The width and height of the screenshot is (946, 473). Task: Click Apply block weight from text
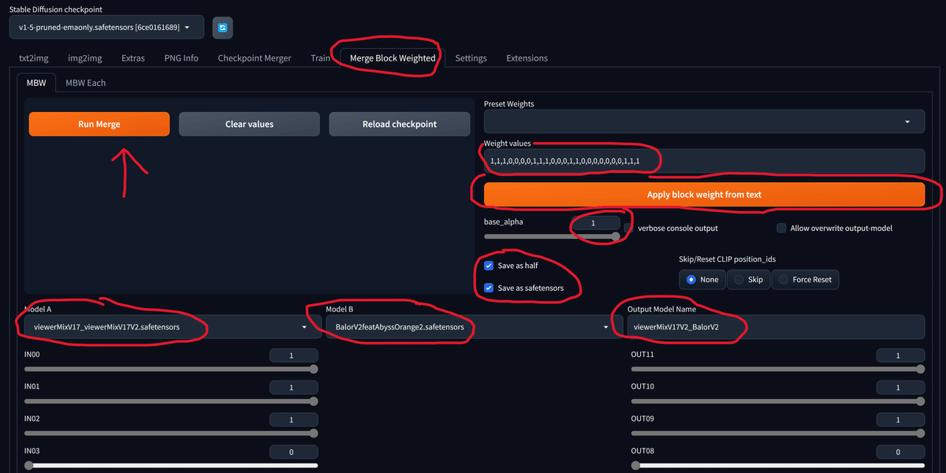point(704,195)
